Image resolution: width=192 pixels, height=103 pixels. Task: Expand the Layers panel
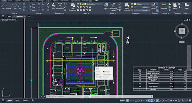pos(86,13)
